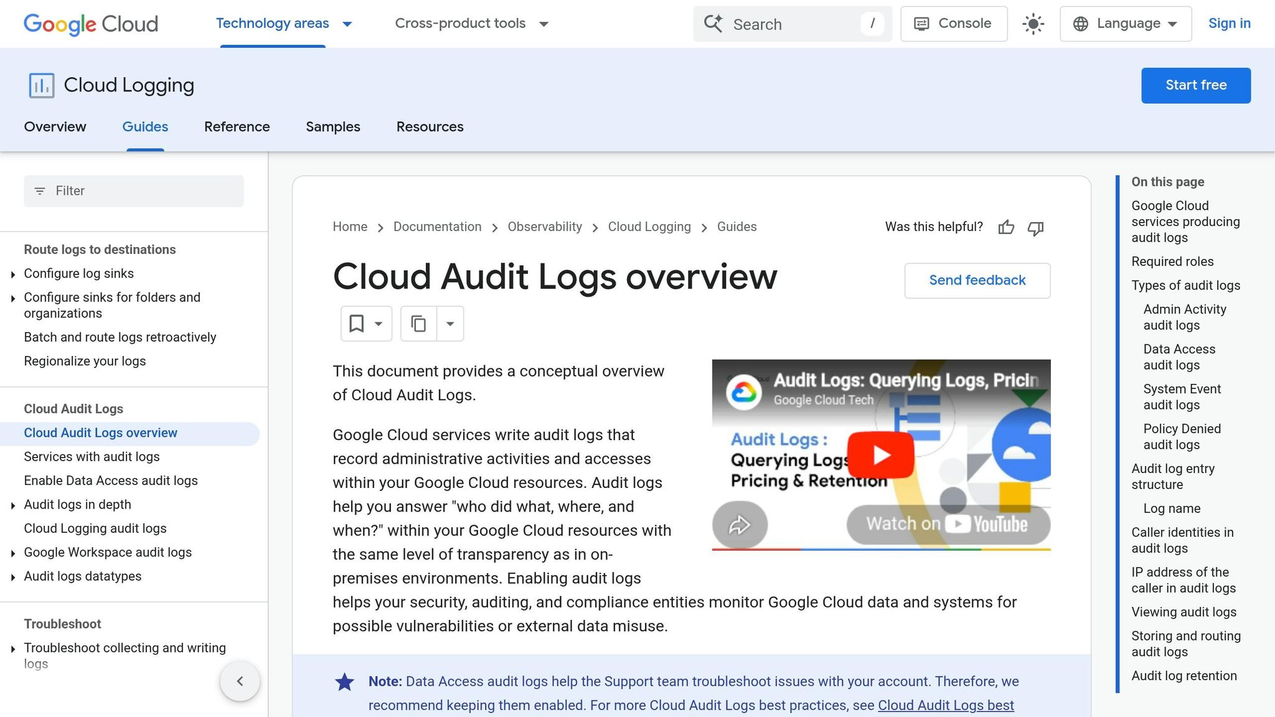1275x717 pixels.
Task: Open the Console button
Action: (954, 24)
